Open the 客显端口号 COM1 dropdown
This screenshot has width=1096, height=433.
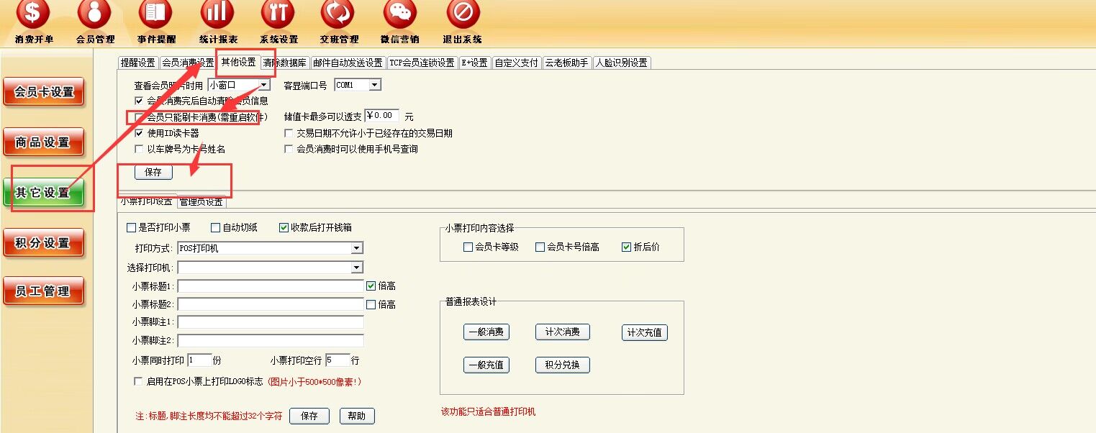coord(374,86)
